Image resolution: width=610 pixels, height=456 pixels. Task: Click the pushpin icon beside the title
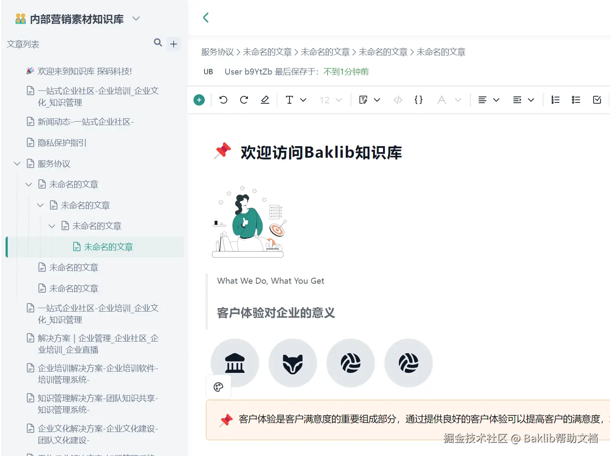(x=222, y=151)
